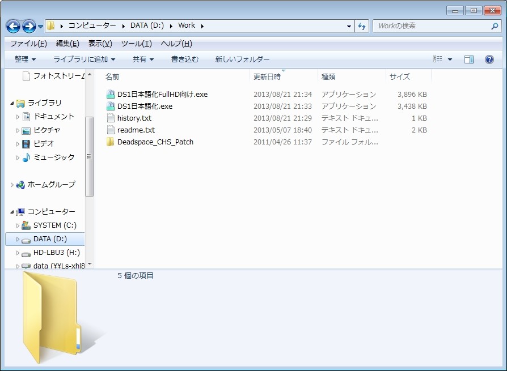Click the 書き込む button
The width and height of the screenshot is (507, 371).
point(185,59)
